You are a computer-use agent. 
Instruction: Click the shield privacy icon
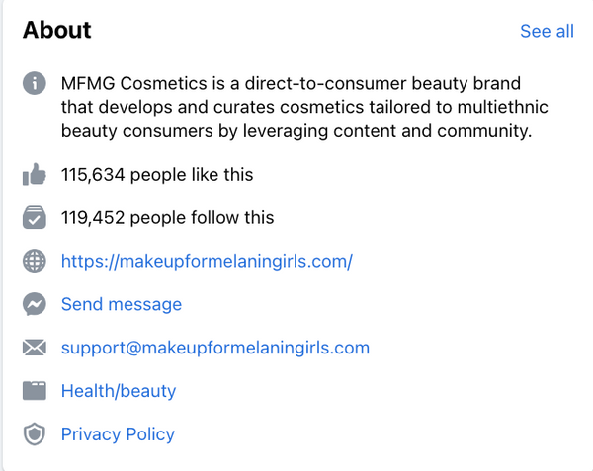click(35, 434)
